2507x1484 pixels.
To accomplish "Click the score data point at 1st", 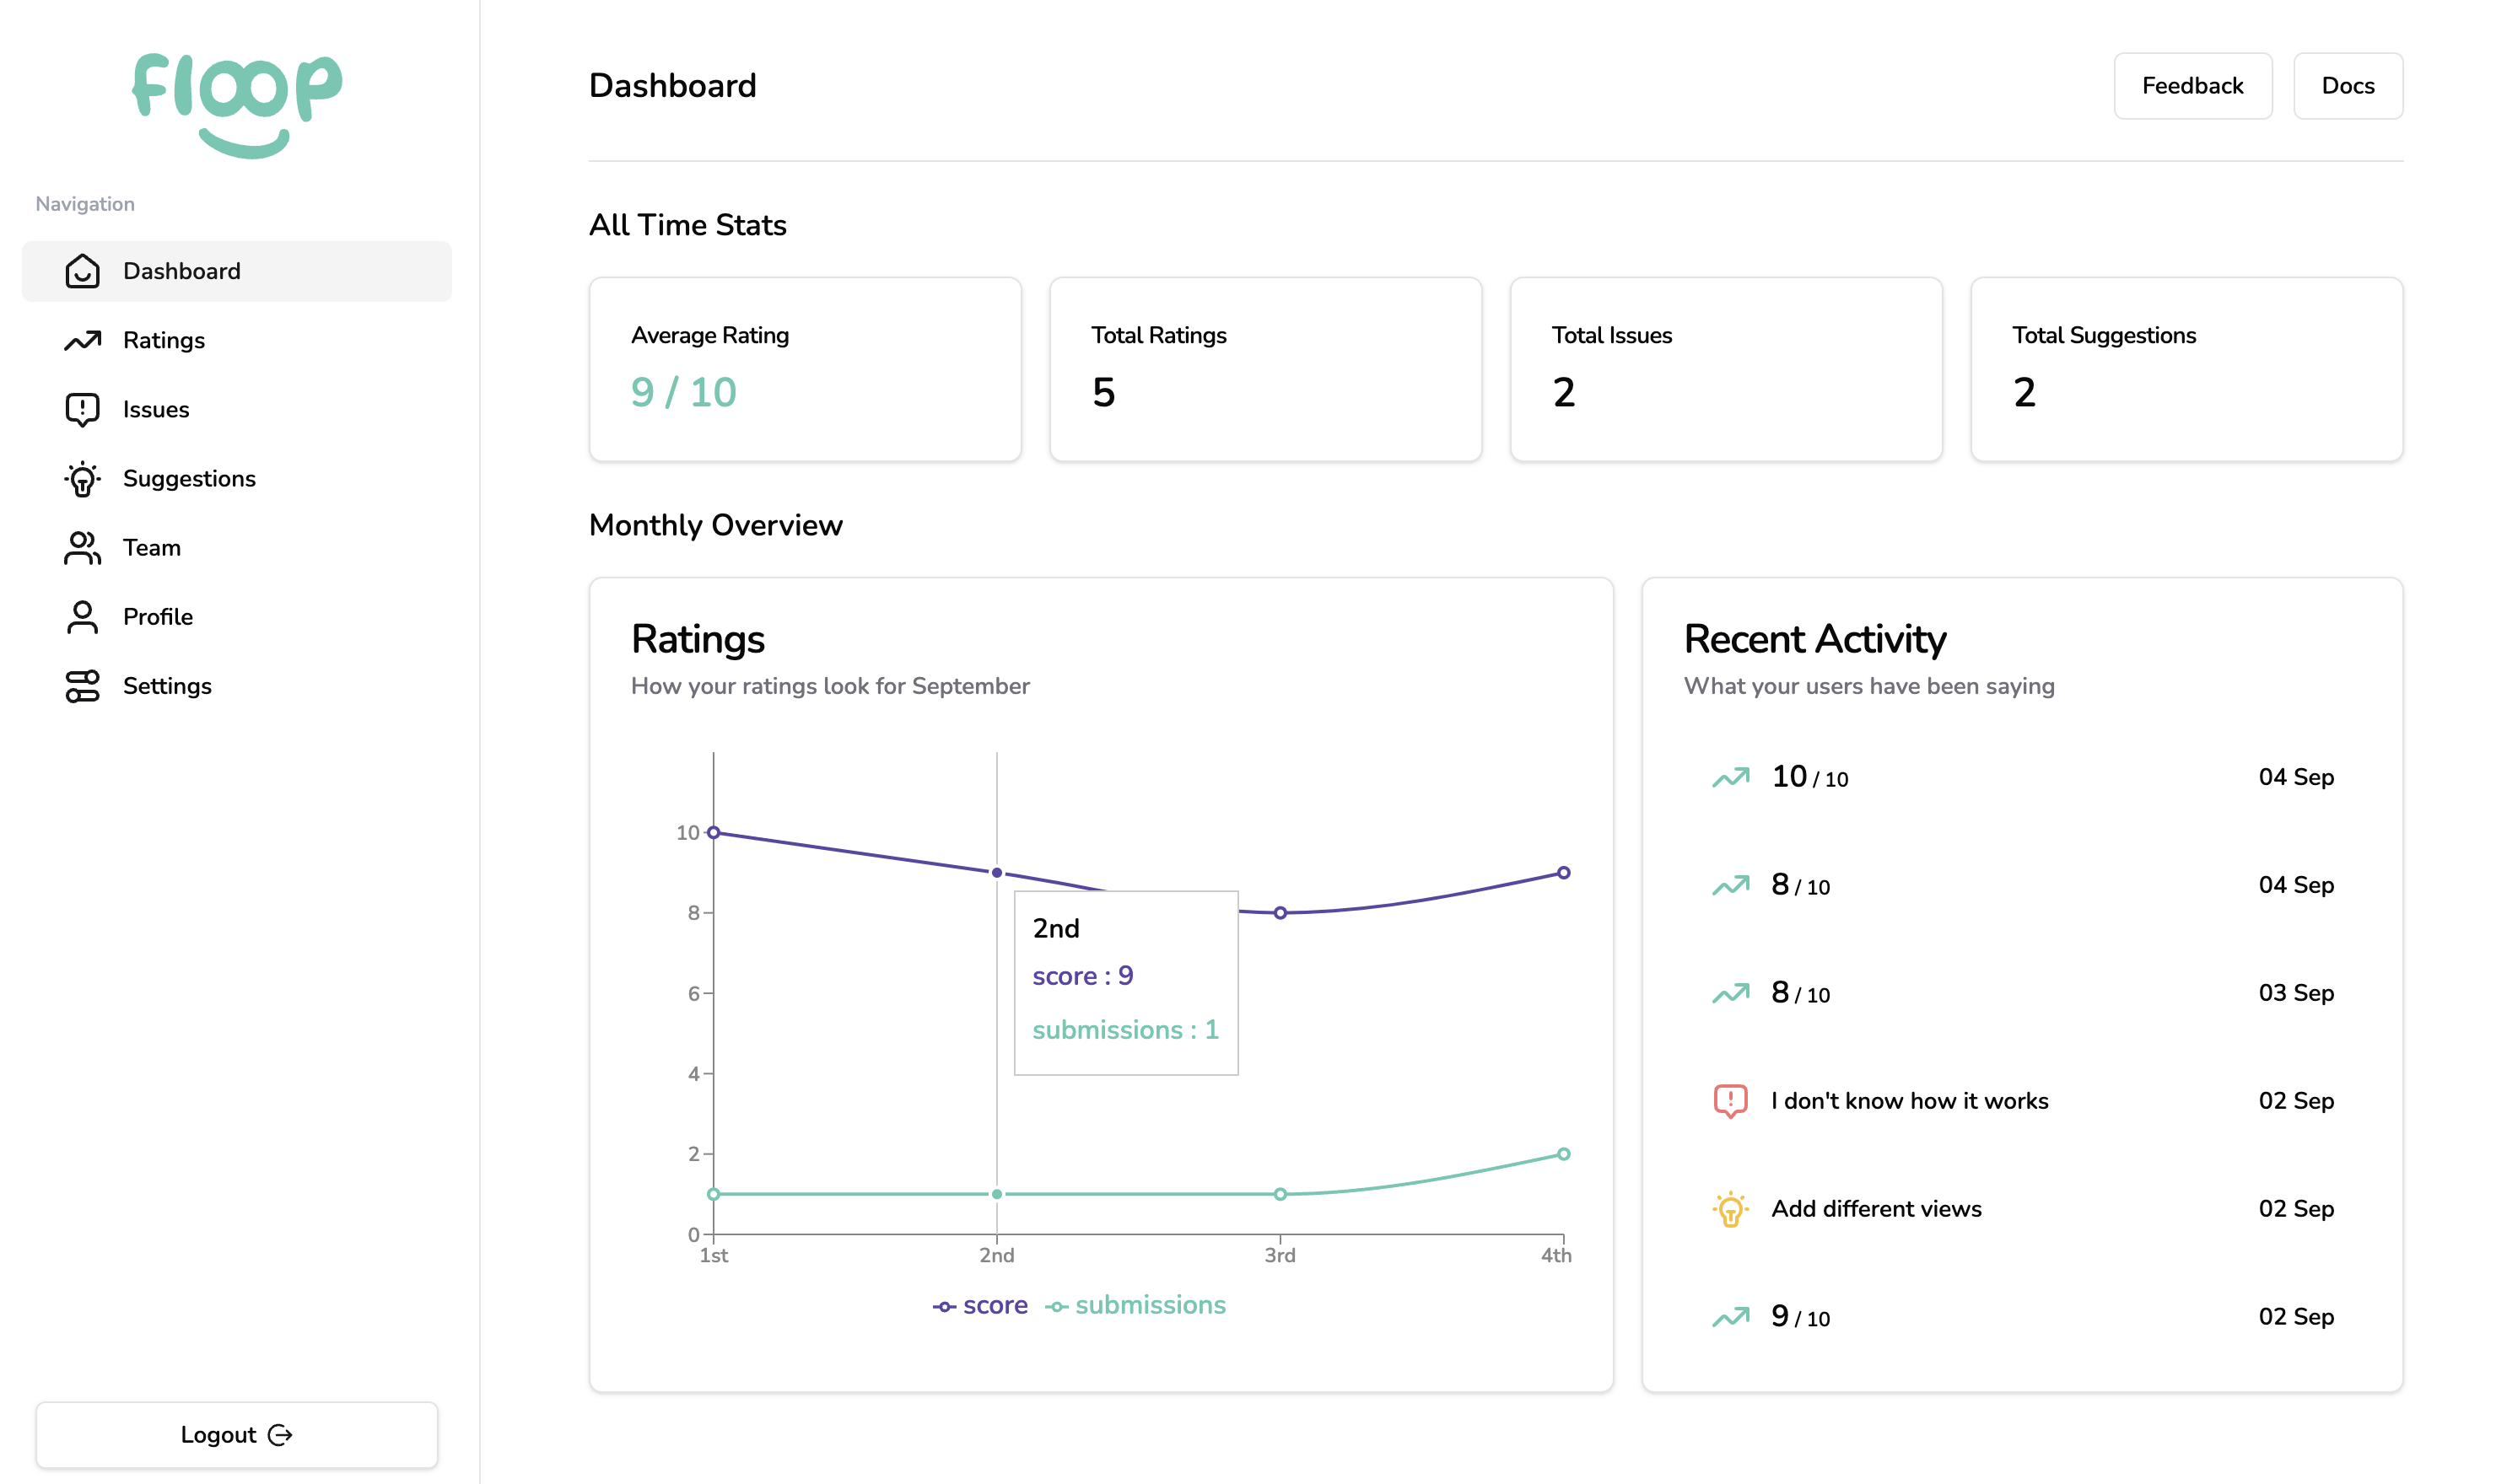I will click(x=714, y=833).
